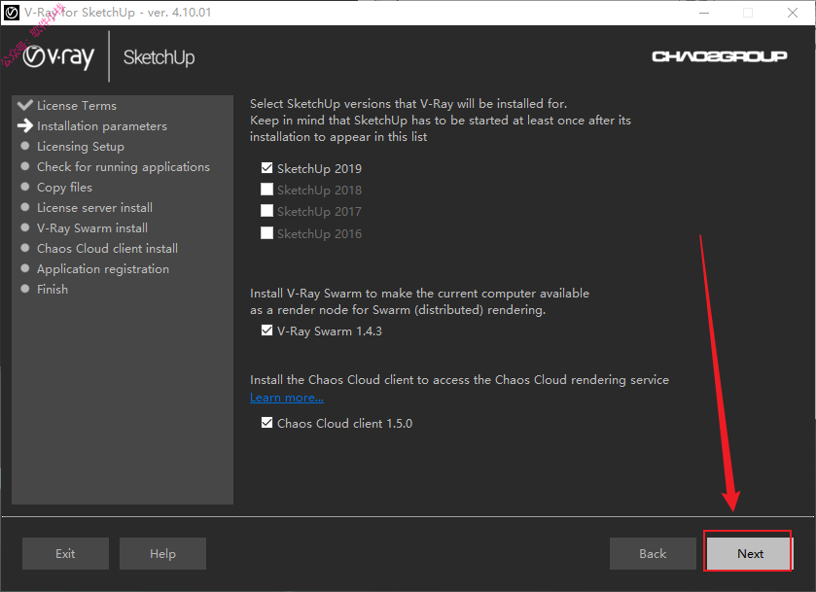The height and width of the screenshot is (592, 816).
Task: Click the License Terms checkmark icon
Action: 25,105
